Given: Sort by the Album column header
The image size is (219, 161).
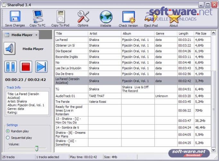Looking at the screenshot, I should tap(138, 33).
